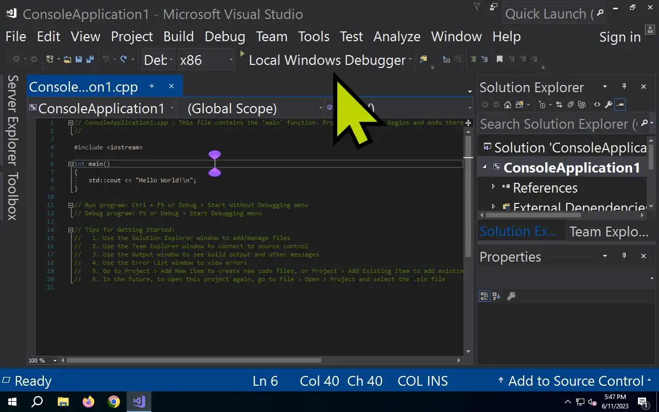This screenshot has width=659, height=412.
Task: Collapse the ConsoleApplication1 project node
Action: click(x=484, y=167)
